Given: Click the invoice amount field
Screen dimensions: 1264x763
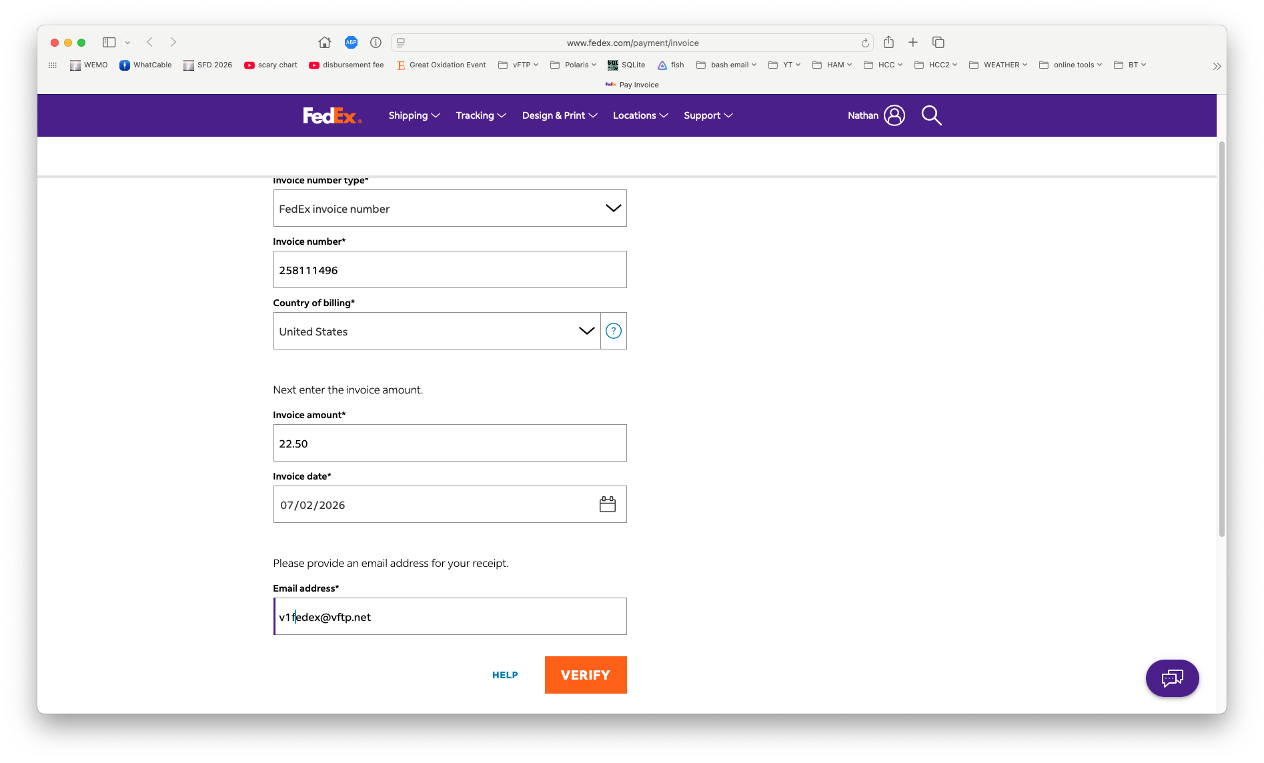Looking at the screenshot, I should (450, 443).
